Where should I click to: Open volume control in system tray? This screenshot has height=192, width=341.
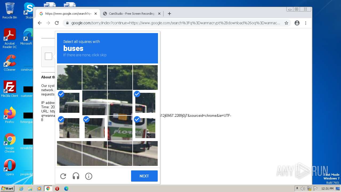coord(303,189)
